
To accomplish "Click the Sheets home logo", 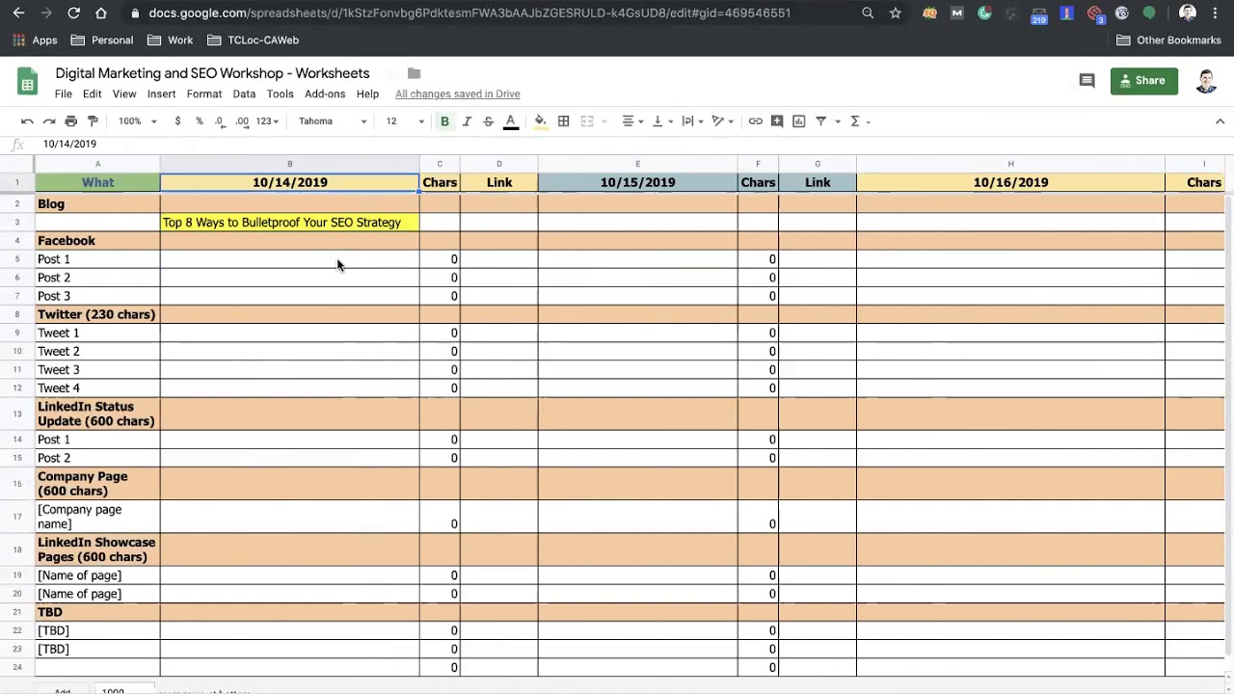I will point(27,81).
